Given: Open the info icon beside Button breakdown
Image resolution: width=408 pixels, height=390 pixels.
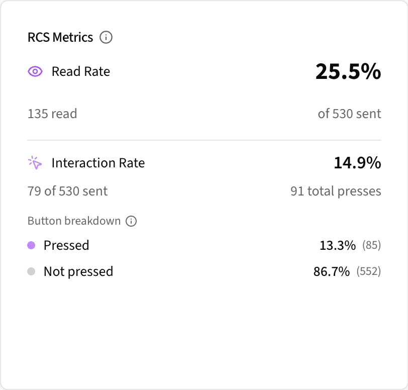Looking at the screenshot, I should (132, 221).
